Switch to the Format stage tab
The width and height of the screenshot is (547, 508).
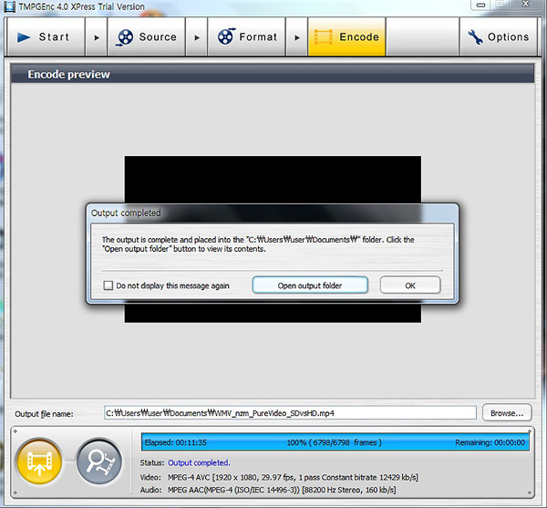[246, 36]
